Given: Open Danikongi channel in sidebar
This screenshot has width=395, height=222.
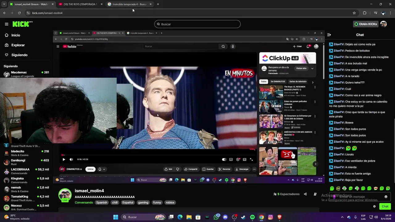Looking at the screenshot, I should click(x=26, y=162).
